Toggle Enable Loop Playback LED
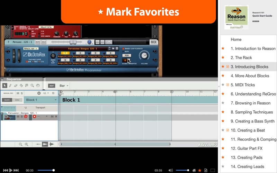277x173 pixels. click(123, 49)
